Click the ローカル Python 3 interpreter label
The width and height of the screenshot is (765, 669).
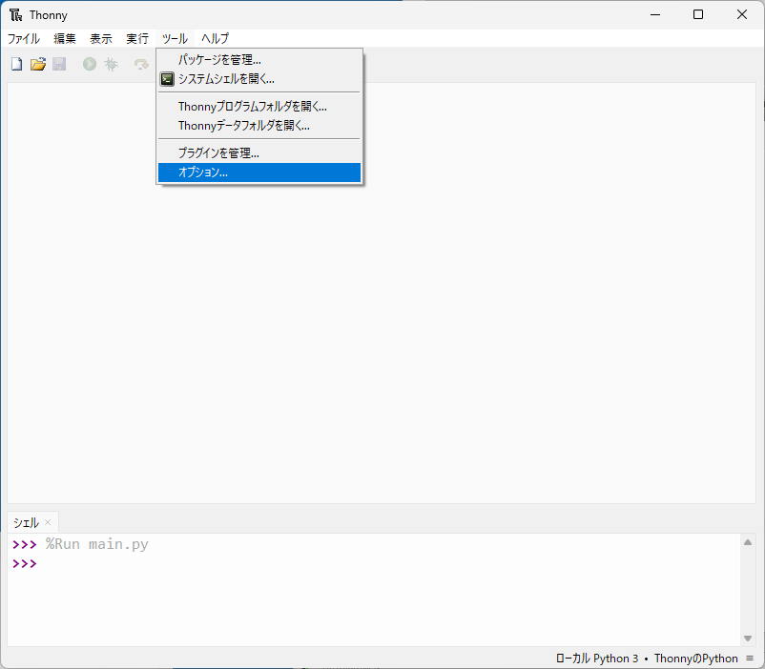pos(597,659)
